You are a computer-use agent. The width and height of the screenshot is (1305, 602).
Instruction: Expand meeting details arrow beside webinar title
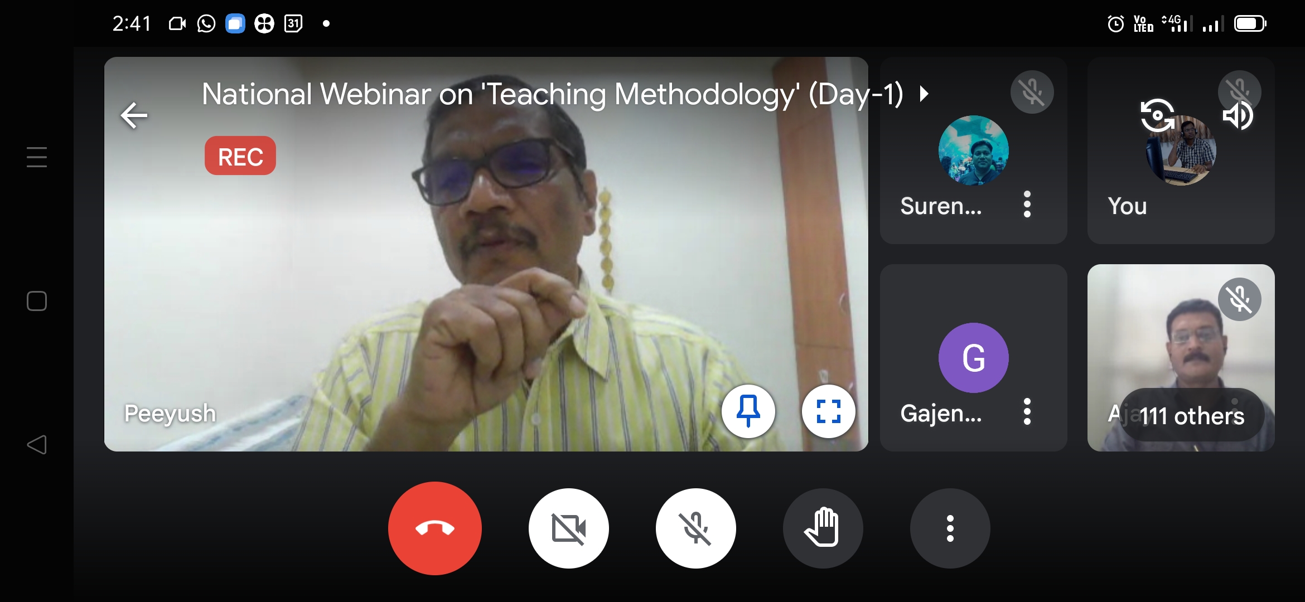point(924,94)
